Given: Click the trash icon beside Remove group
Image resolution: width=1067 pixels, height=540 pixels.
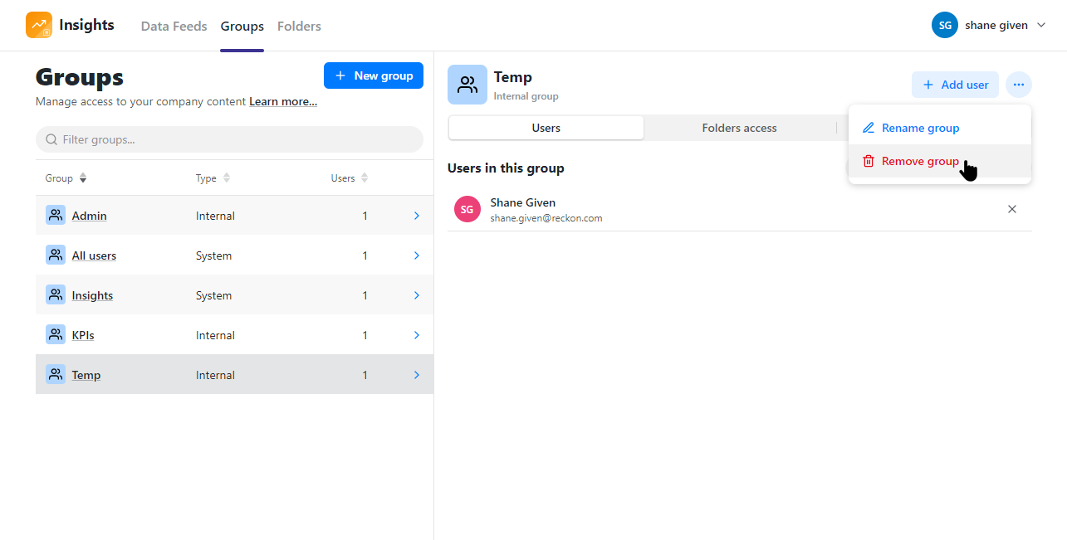Looking at the screenshot, I should [x=868, y=161].
